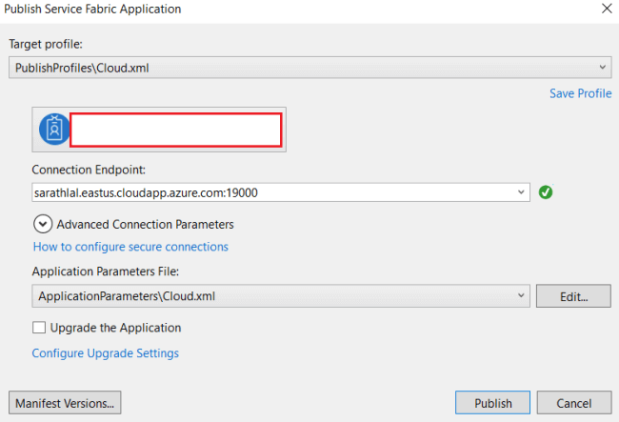Open the Target profile dropdown arrow

[604, 69]
